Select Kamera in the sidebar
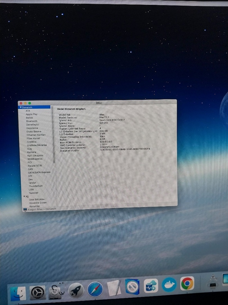Screen dimensions: 228x305 pyautogui.click(x=31, y=152)
